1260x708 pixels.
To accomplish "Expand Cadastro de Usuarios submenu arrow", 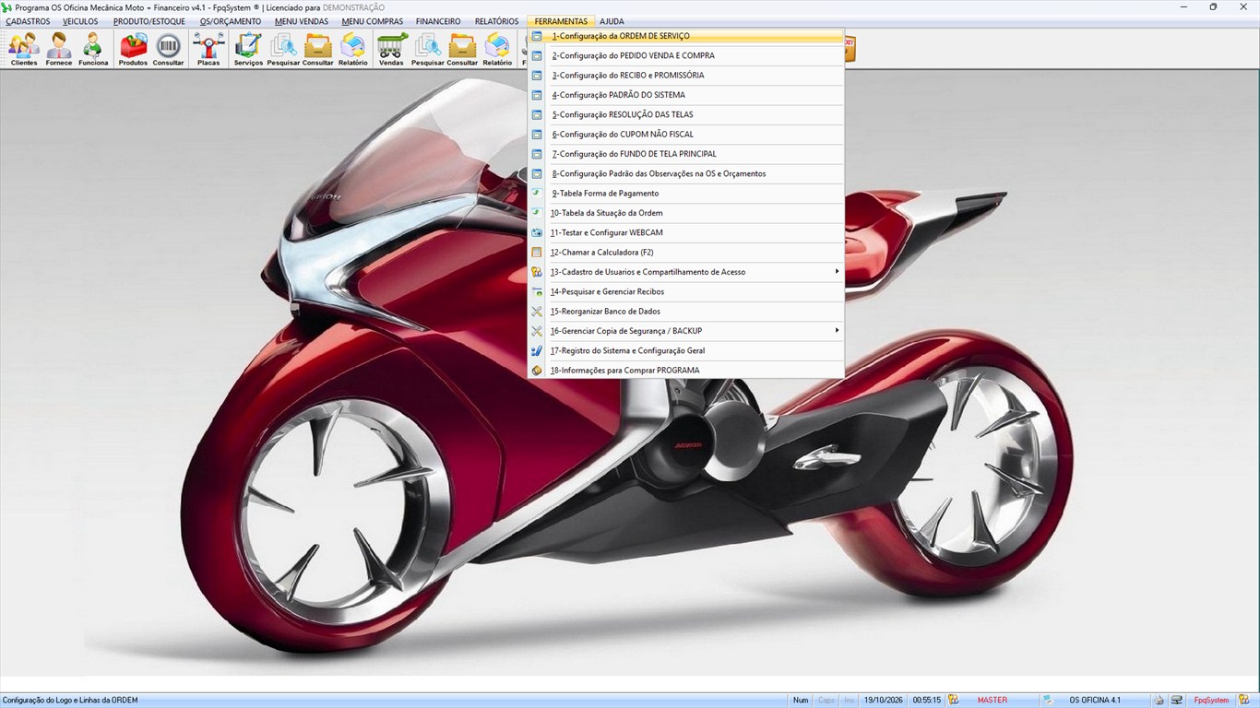I will click(837, 272).
